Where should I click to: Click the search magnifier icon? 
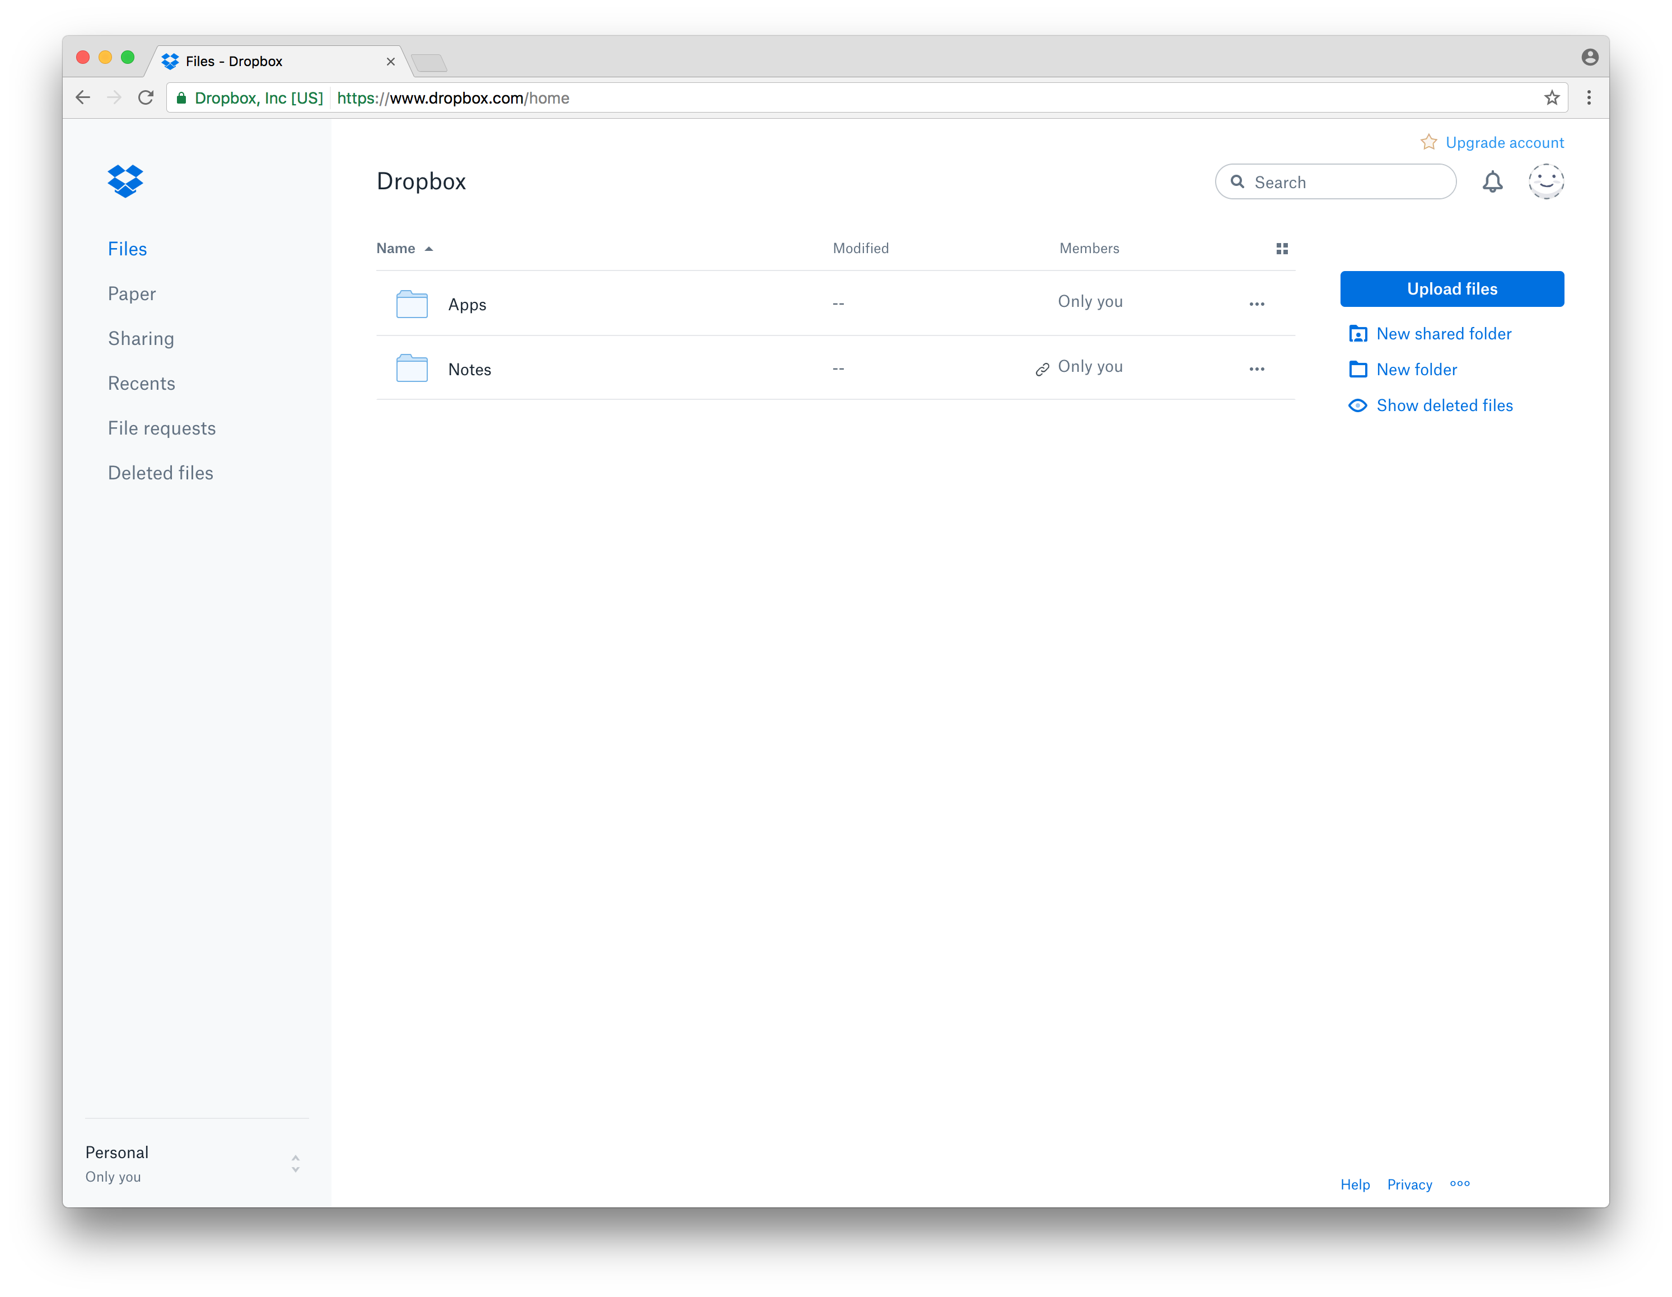(x=1237, y=181)
